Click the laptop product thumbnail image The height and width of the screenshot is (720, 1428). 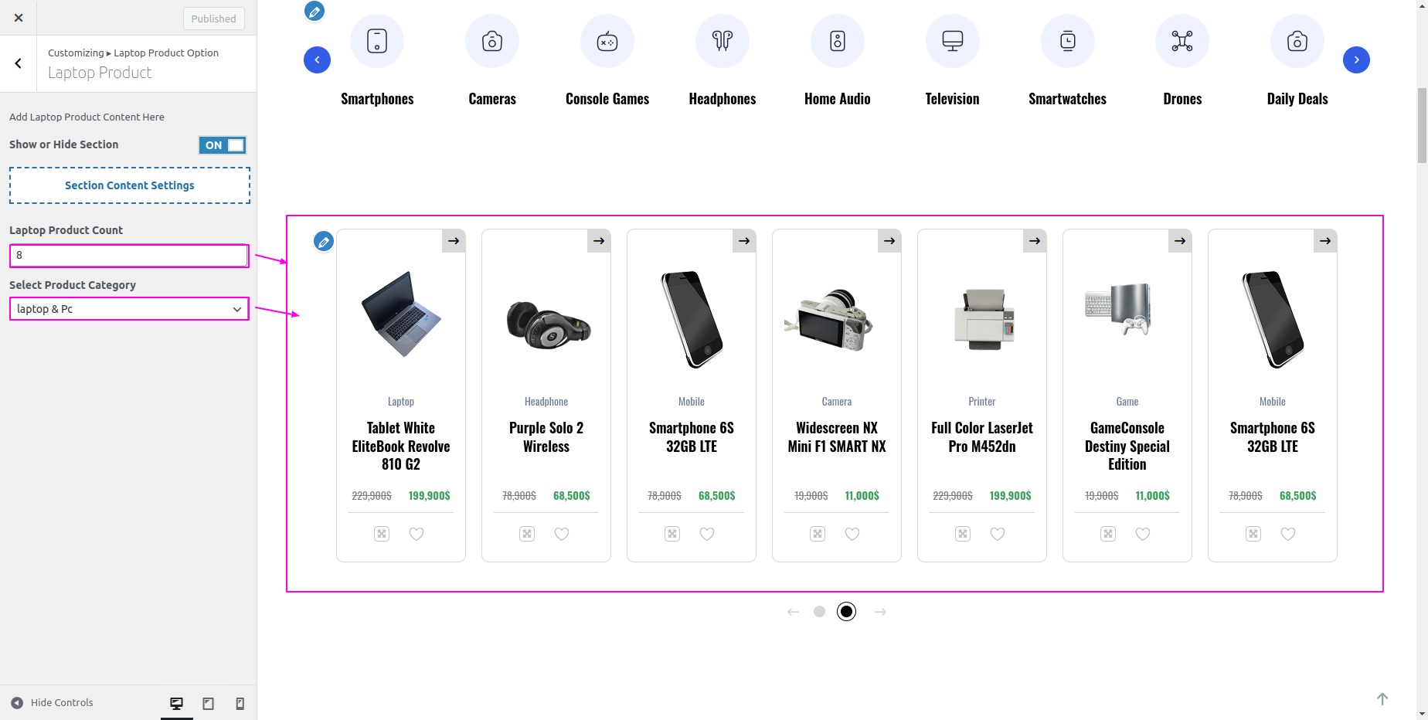(401, 314)
